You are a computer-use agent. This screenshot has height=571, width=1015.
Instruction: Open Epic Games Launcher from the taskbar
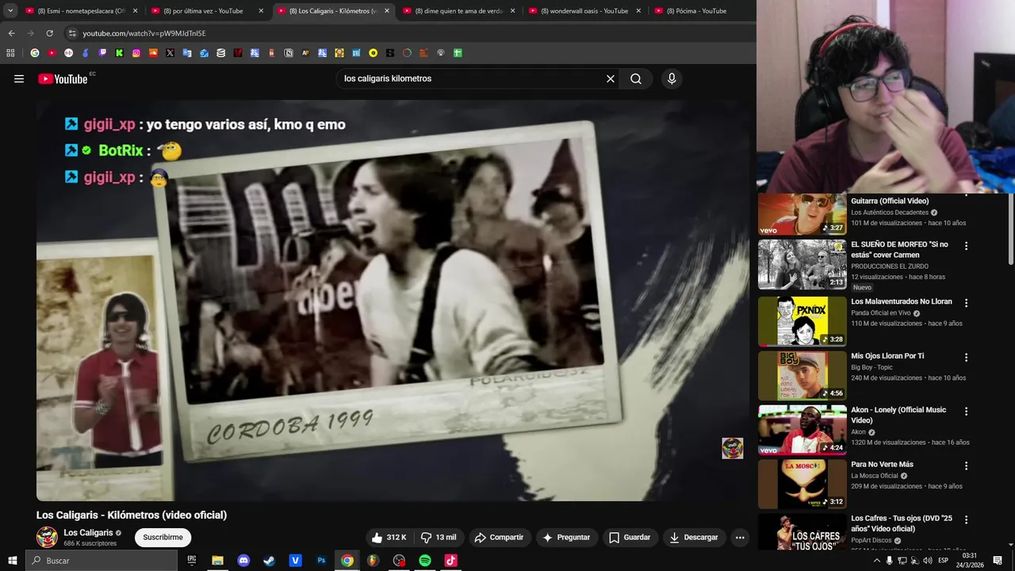coord(192,561)
